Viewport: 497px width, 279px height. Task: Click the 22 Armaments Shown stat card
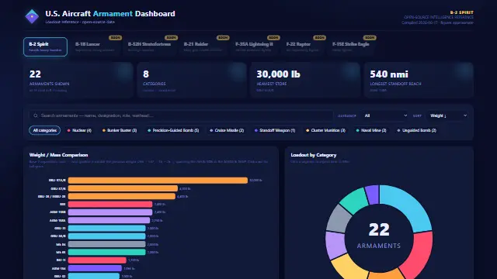78,80
